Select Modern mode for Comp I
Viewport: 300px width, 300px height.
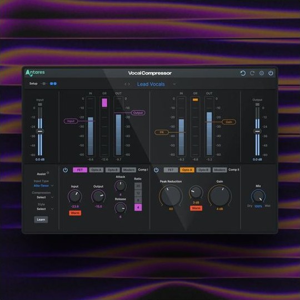pyautogui.click(x=129, y=170)
